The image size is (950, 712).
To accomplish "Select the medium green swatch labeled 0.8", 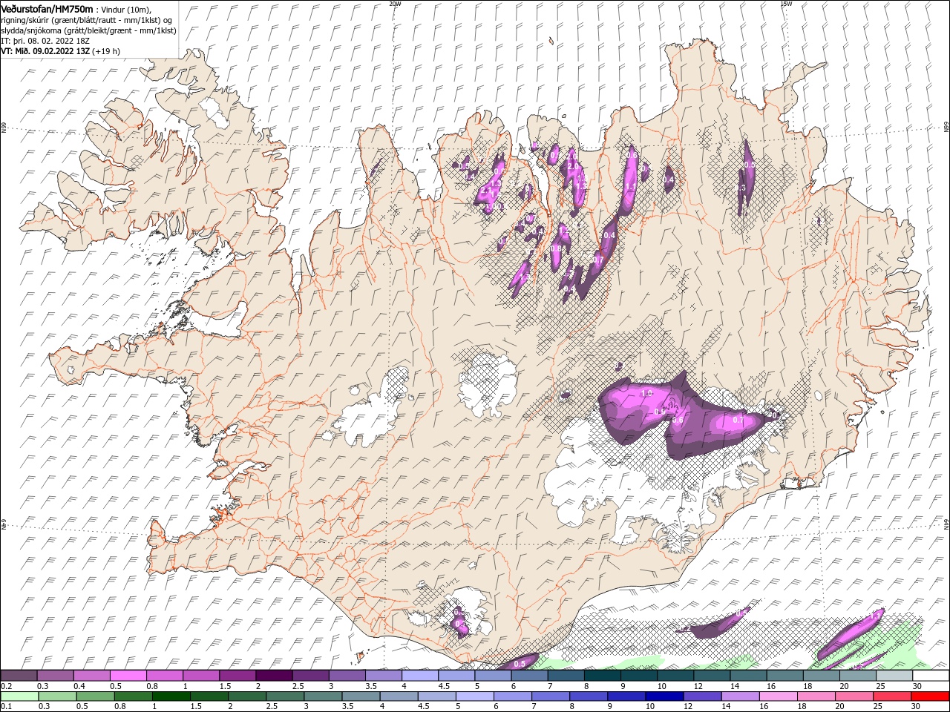I will click(x=133, y=696).
